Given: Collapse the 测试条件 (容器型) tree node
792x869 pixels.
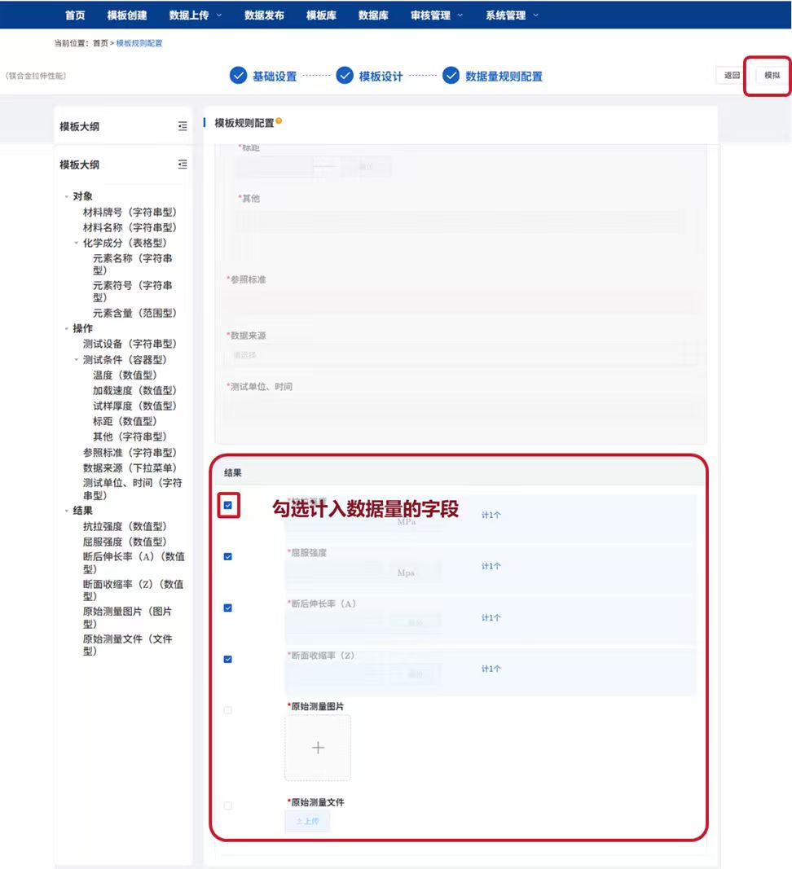Looking at the screenshot, I should pyautogui.click(x=77, y=360).
